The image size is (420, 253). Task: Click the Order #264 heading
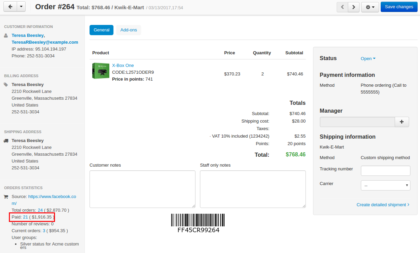(55, 7)
